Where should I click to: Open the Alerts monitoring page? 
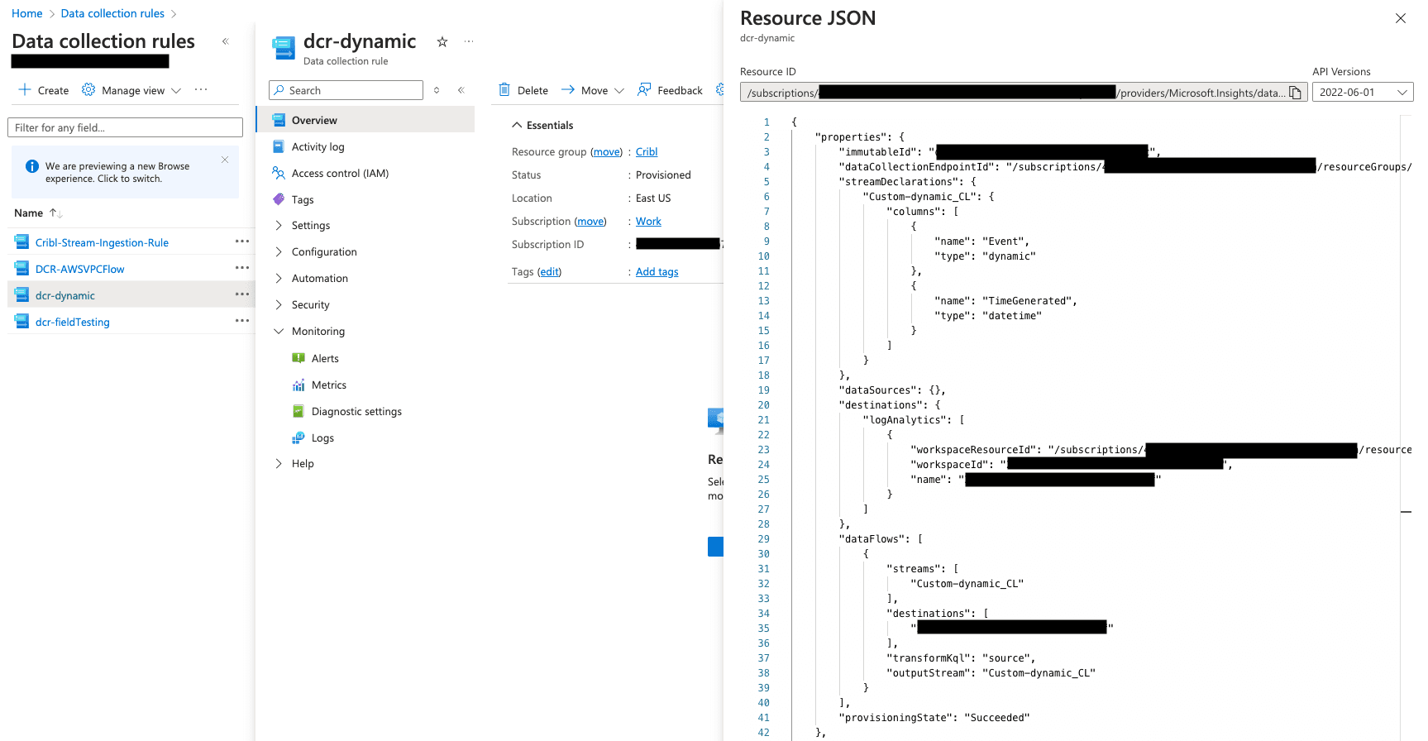point(325,358)
